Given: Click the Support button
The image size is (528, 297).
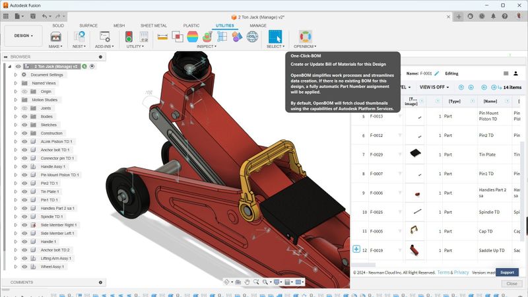Looking at the screenshot, I should pos(507,273).
